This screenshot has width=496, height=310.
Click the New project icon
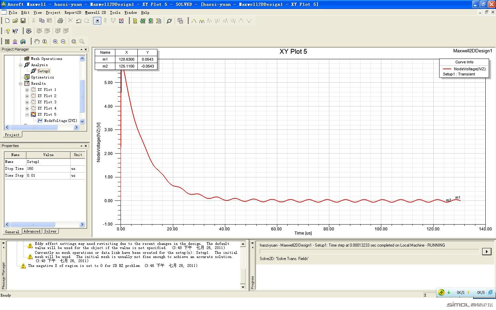click(7, 21)
